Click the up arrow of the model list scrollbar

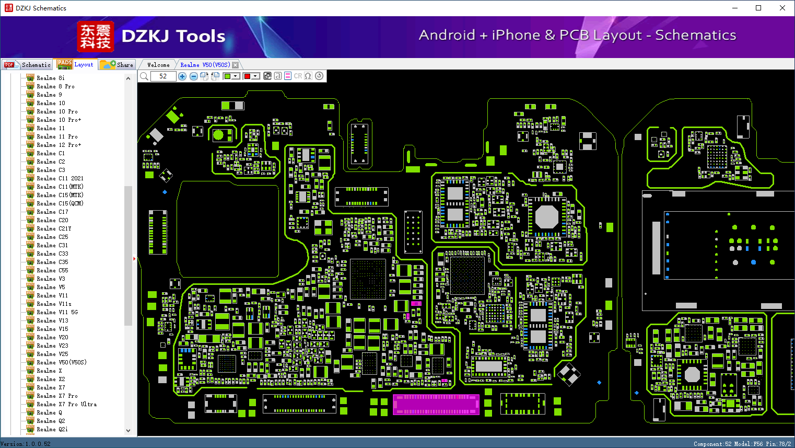[128, 78]
